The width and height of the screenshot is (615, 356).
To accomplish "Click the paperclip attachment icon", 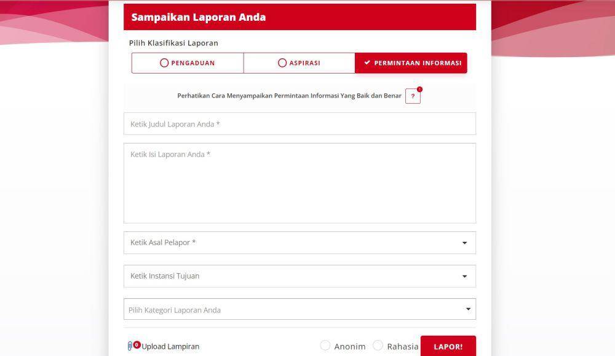I will (x=130, y=346).
